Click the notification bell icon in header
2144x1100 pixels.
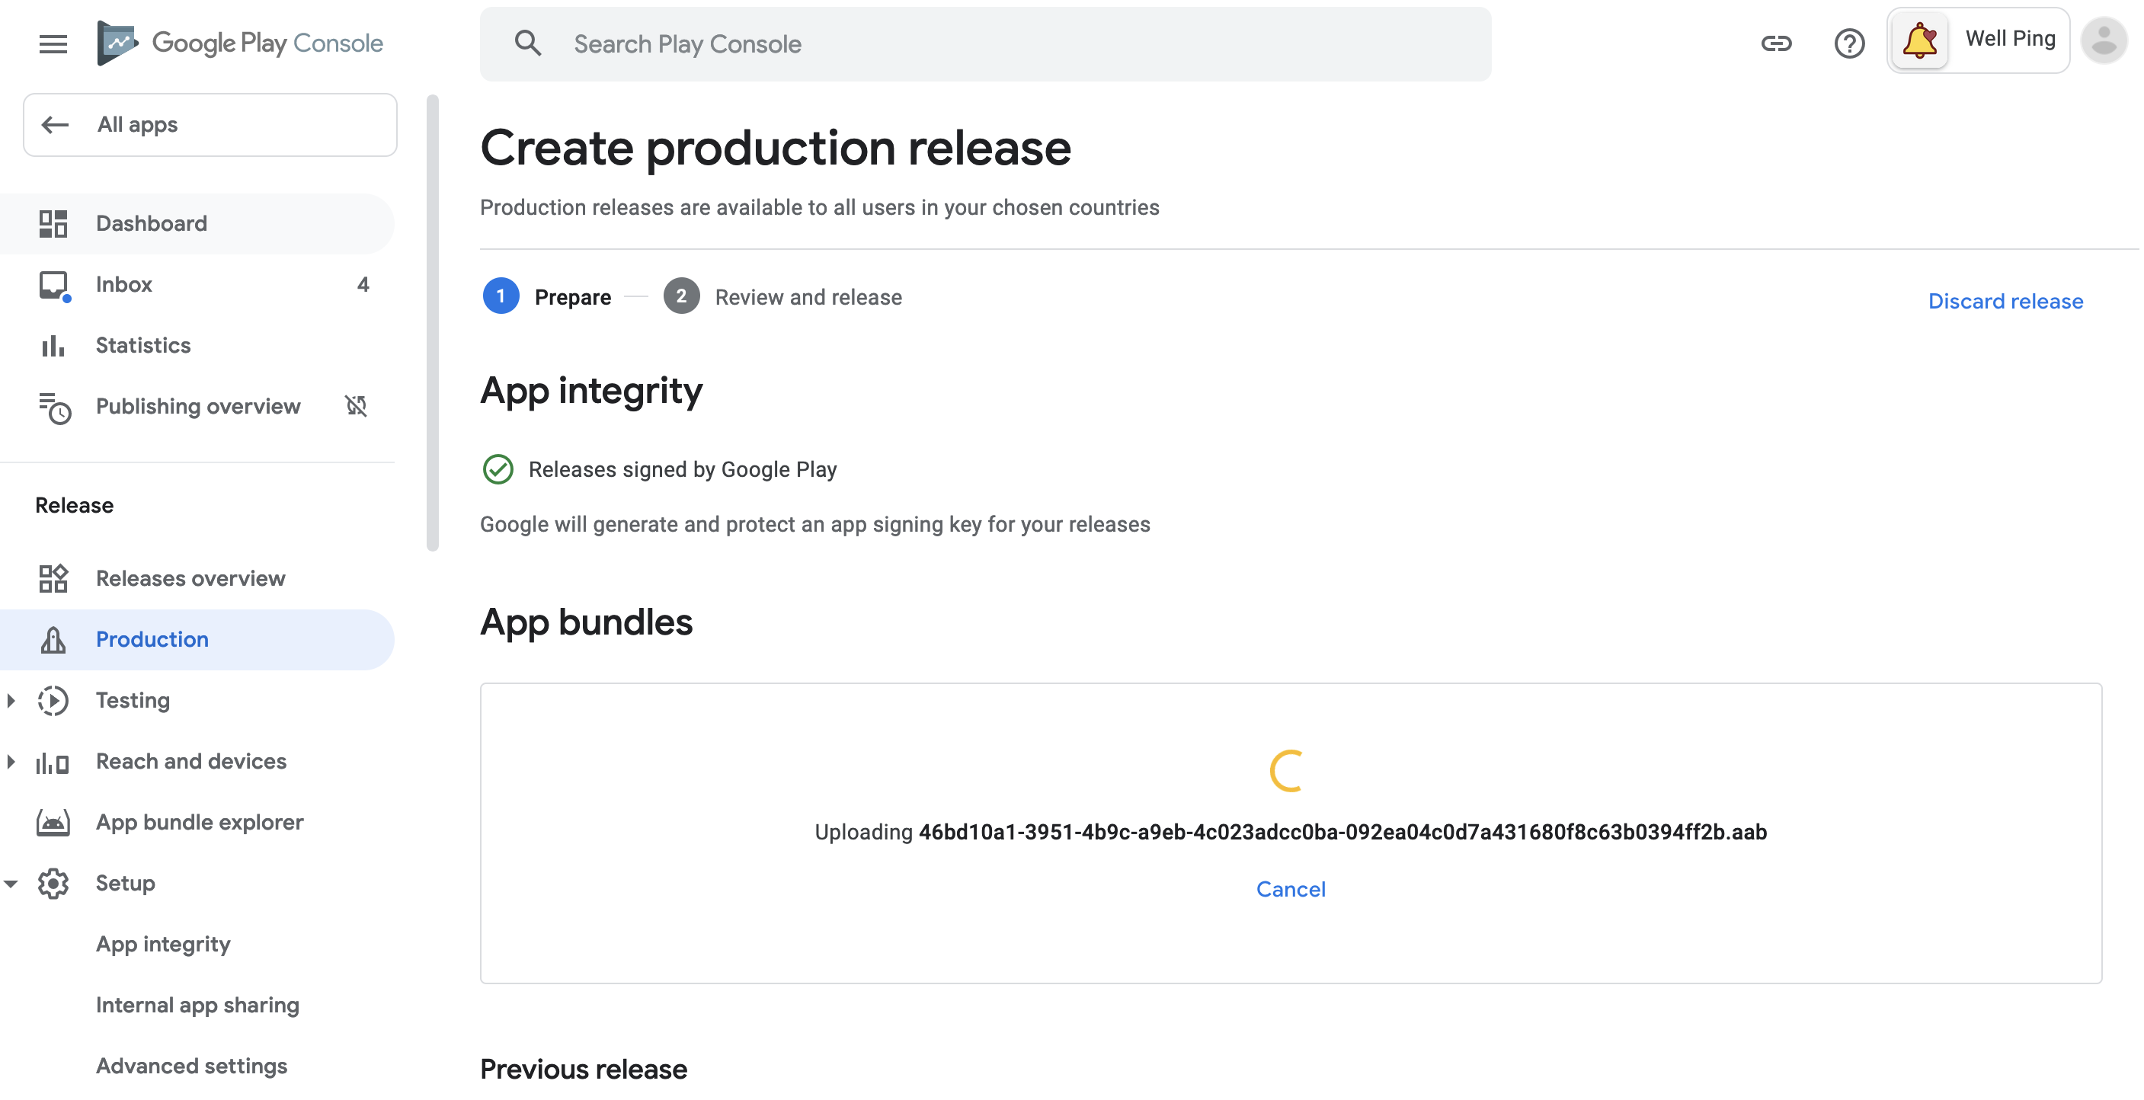1919,40
